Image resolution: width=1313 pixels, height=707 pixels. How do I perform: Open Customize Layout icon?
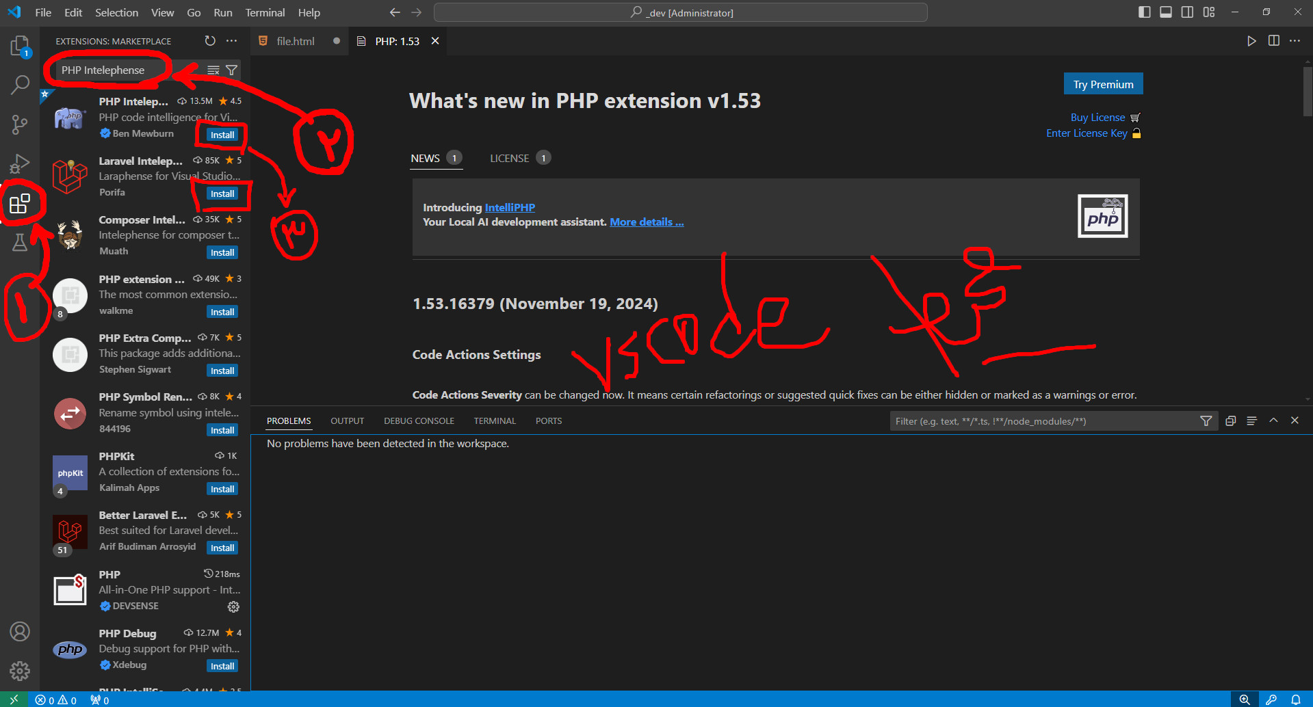tap(1209, 12)
